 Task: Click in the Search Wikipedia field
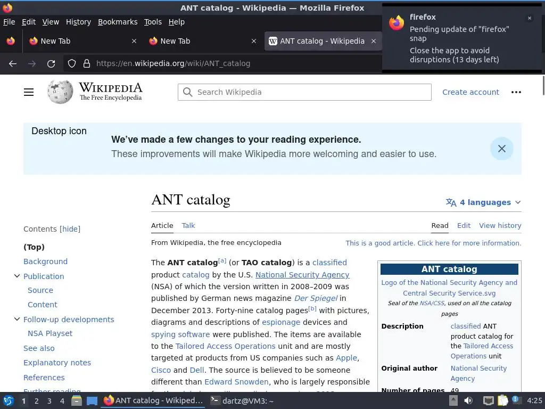[x=304, y=92]
